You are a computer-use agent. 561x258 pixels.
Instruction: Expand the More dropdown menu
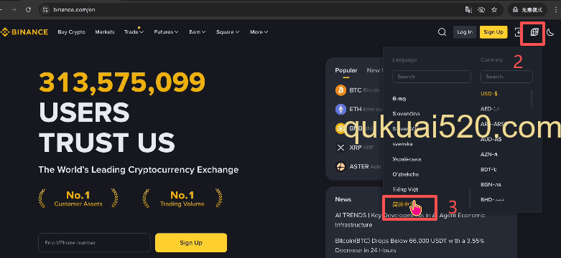click(259, 32)
